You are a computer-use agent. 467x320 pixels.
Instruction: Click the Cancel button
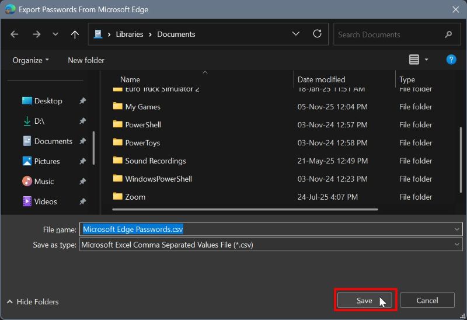click(x=427, y=300)
